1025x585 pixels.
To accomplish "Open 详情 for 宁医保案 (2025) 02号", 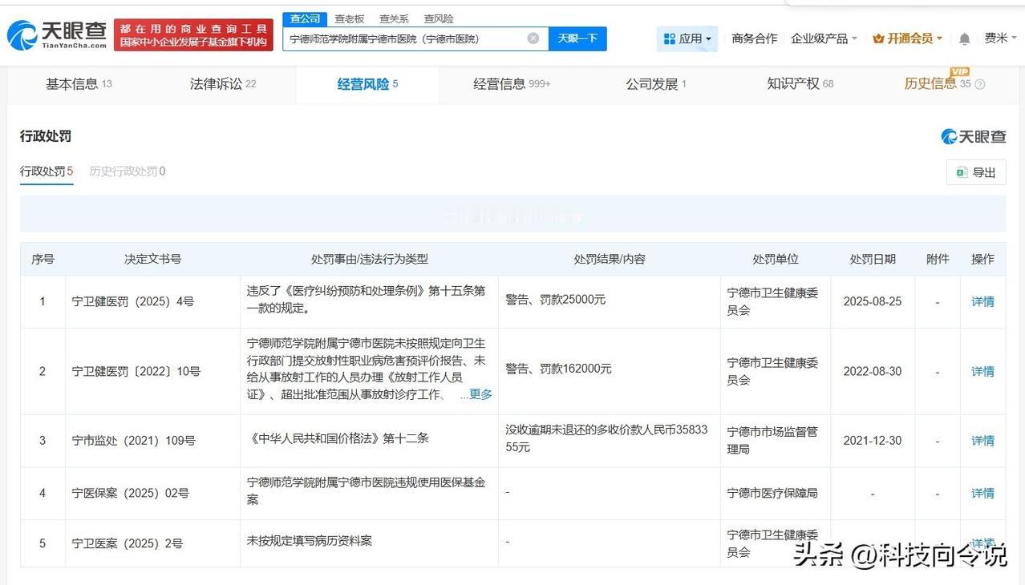I will [982, 494].
